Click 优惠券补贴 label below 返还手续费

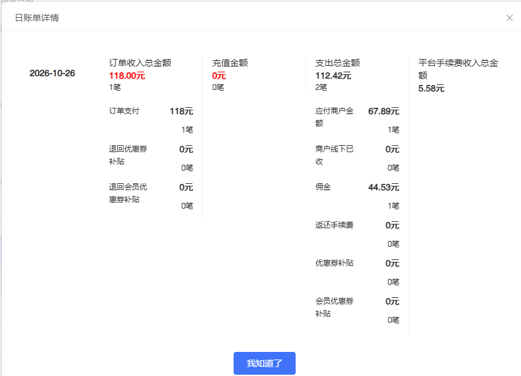pos(334,263)
